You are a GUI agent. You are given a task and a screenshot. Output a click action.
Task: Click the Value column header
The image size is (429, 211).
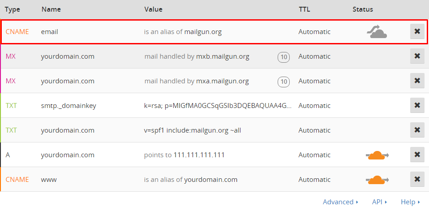pos(153,9)
